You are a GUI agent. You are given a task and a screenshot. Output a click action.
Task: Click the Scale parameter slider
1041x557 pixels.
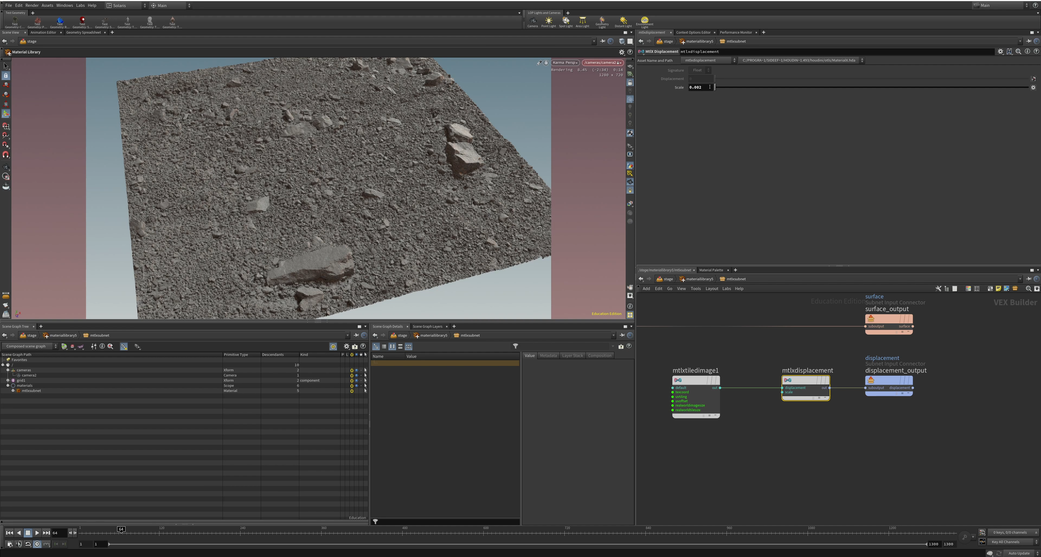pos(872,87)
